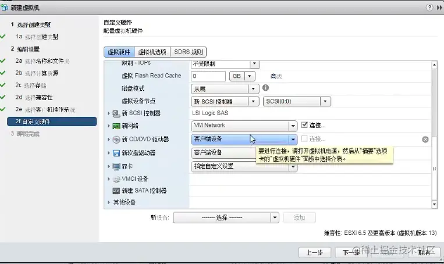Click the new SCSI controller device icon
This screenshot has width=444, height=264.
pyautogui.click(x=116, y=113)
